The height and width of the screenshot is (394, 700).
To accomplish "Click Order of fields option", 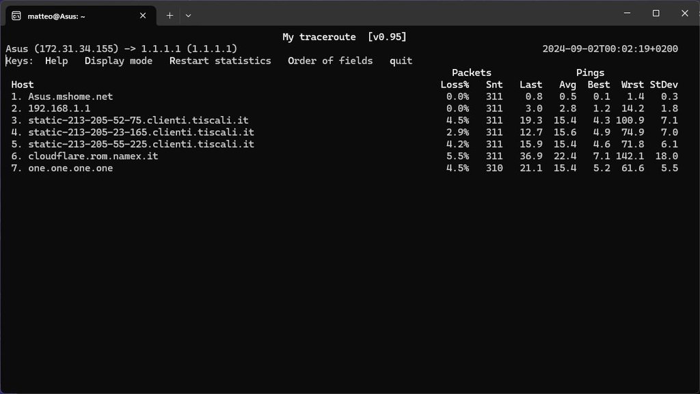I will (330, 61).
